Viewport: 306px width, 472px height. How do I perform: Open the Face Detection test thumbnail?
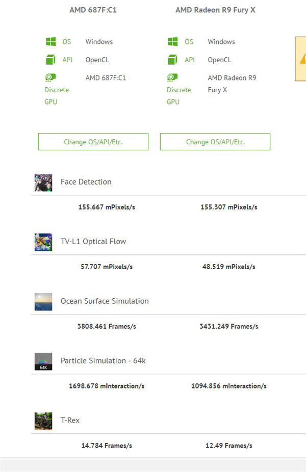click(x=43, y=182)
